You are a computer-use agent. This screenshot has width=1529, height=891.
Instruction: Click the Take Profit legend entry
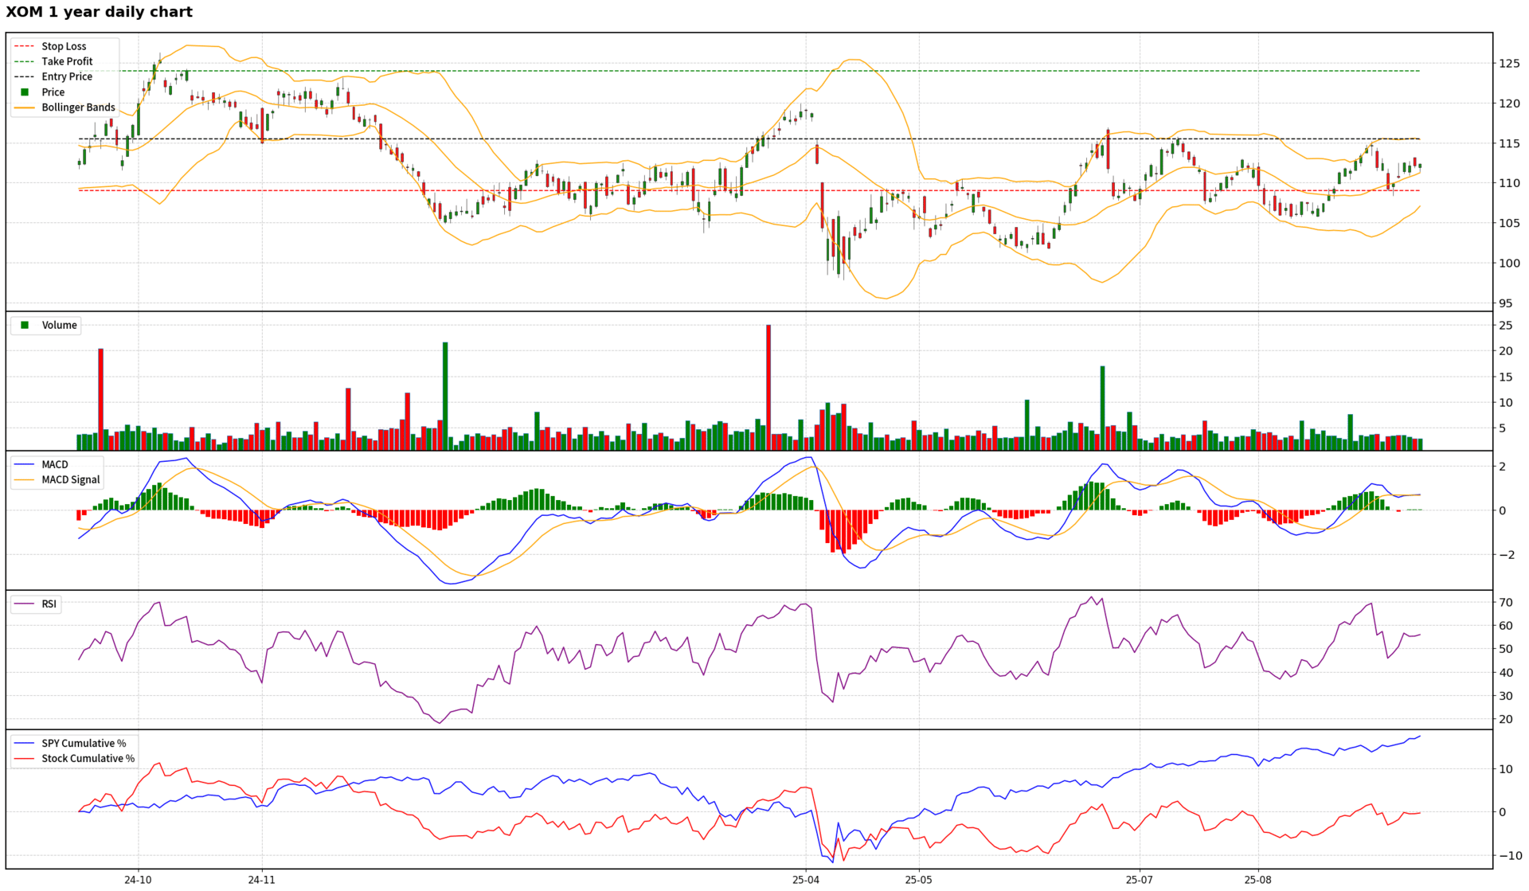(x=67, y=61)
